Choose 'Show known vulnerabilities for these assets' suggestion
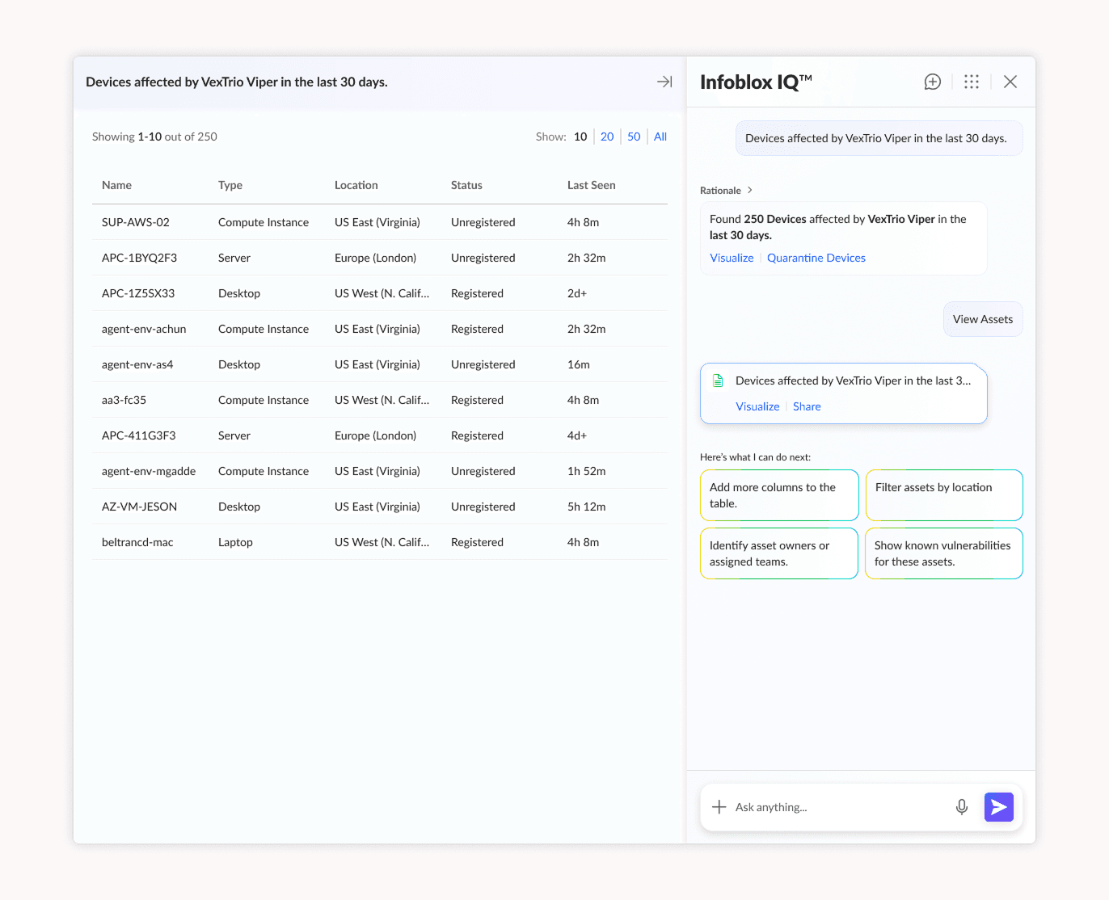 tap(944, 553)
